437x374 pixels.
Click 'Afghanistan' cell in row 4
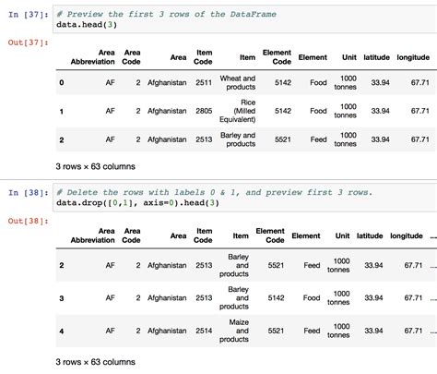point(167,331)
